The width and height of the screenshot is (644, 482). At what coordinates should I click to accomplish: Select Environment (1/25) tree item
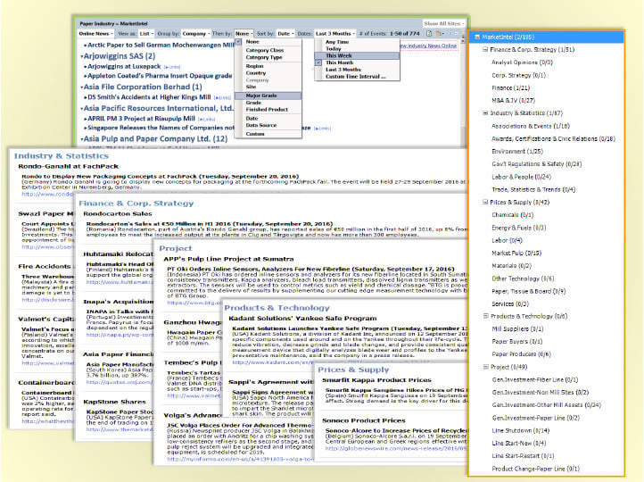(x=517, y=152)
